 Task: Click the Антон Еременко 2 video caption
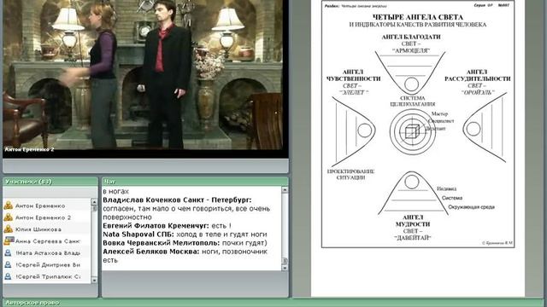point(29,149)
